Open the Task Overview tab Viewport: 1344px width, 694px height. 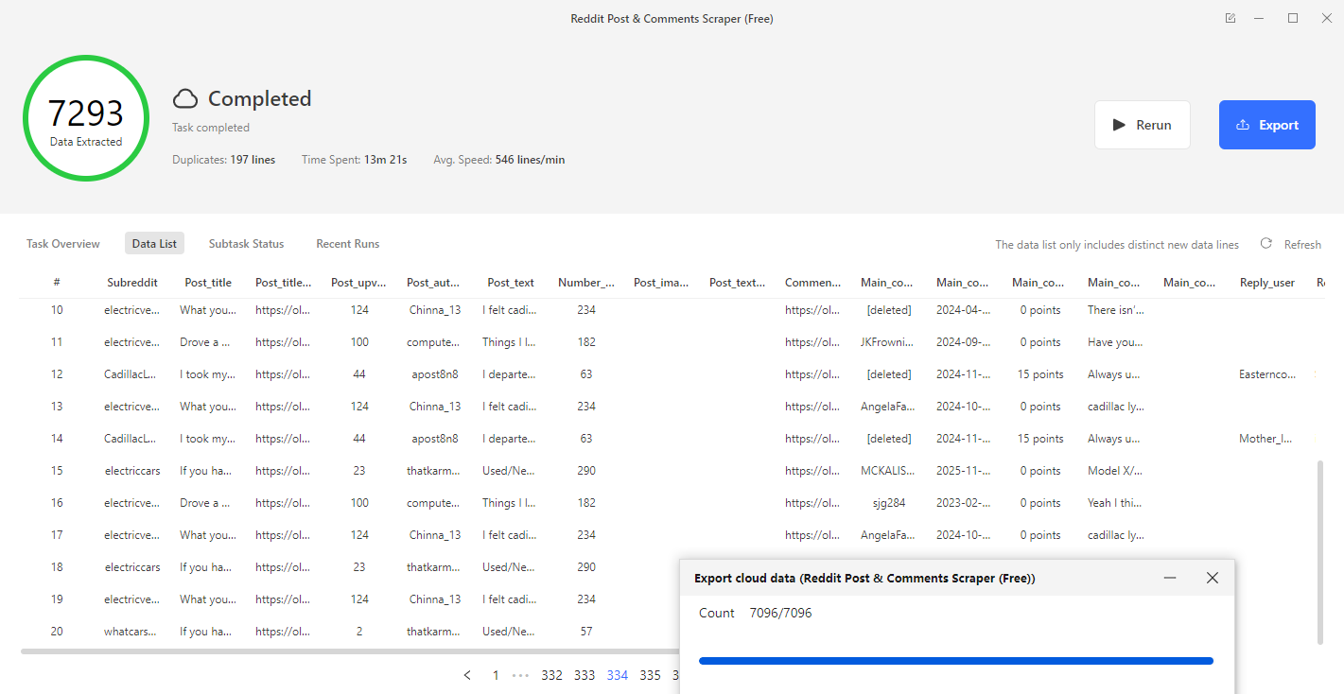pyautogui.click(x=63, y=244)
